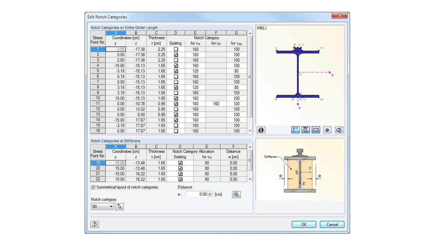
Task: Toggle the stress point numbering (123) icon
Action: pyautogui.click(x=315, y=130)
